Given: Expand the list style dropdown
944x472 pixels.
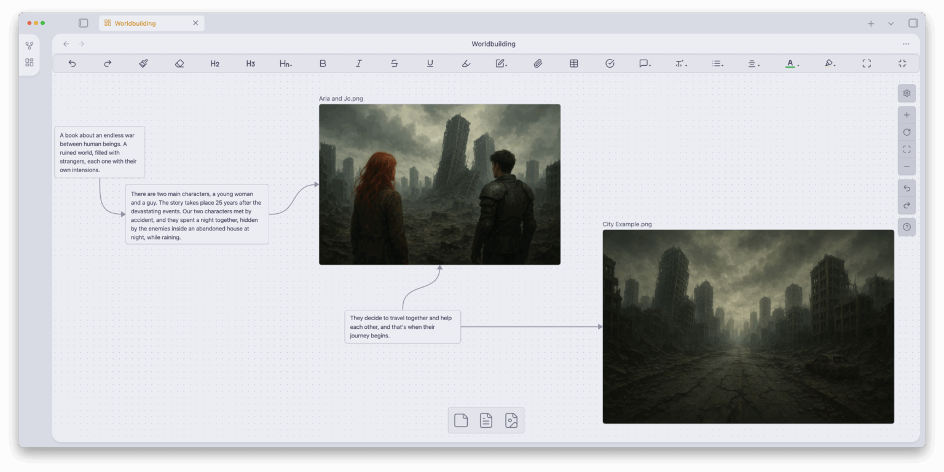Looking at the screenshot, I should (x=717, y=63).
